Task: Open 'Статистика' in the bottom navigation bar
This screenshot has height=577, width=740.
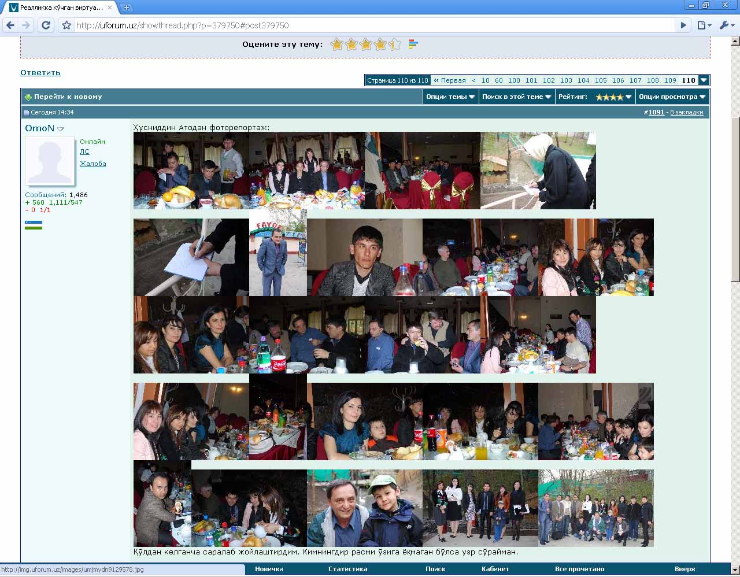Action: pyautogui.click(x=347, y=569)
